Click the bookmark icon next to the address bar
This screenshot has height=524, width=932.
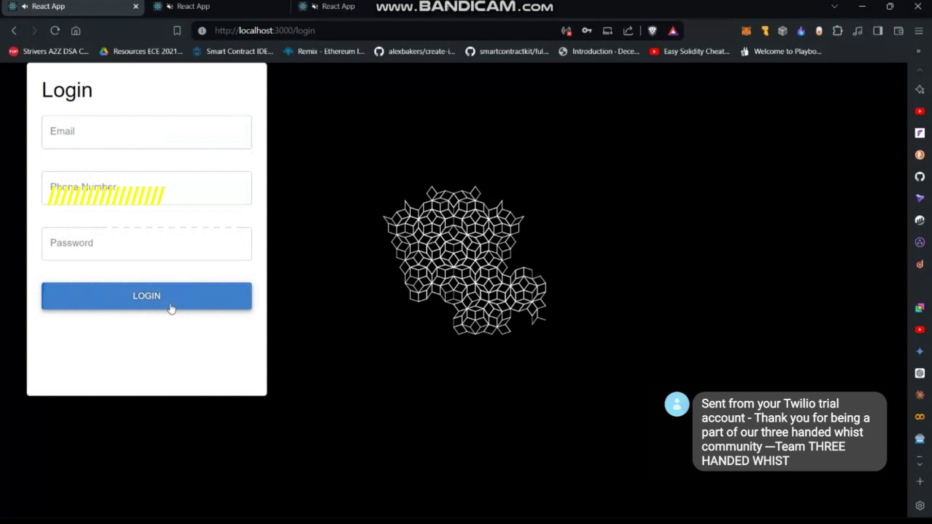click(x=177, y=31)
